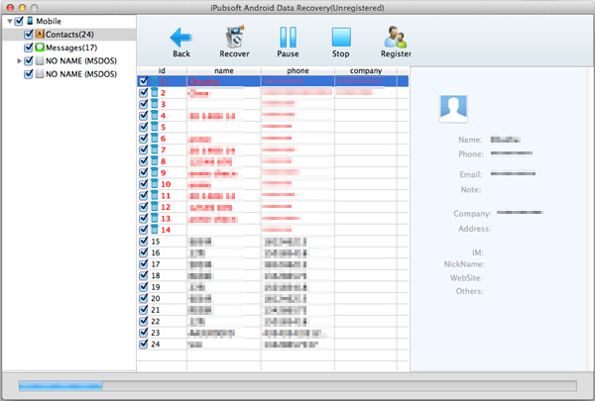Click deleted-item trash icon in row 10

click(154, 184)
